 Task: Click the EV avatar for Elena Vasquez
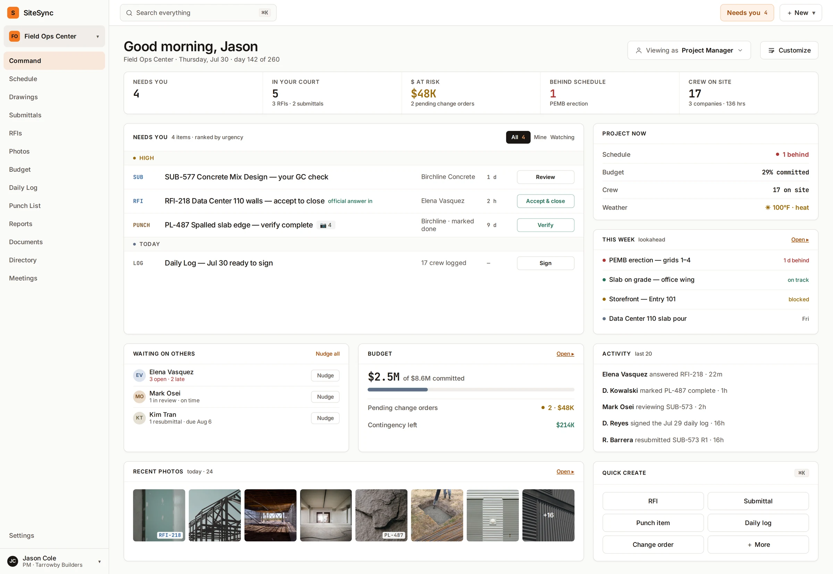pos(139,375)
